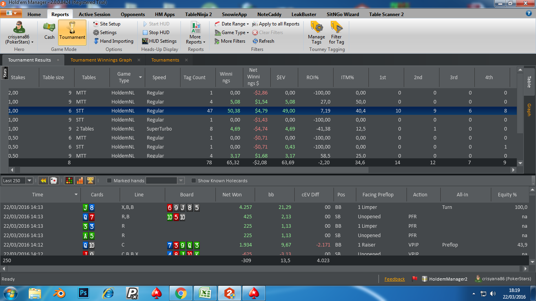Switch to Tournament Winnings Graph tab
The image size is (536, 301).
coord(101,60)
